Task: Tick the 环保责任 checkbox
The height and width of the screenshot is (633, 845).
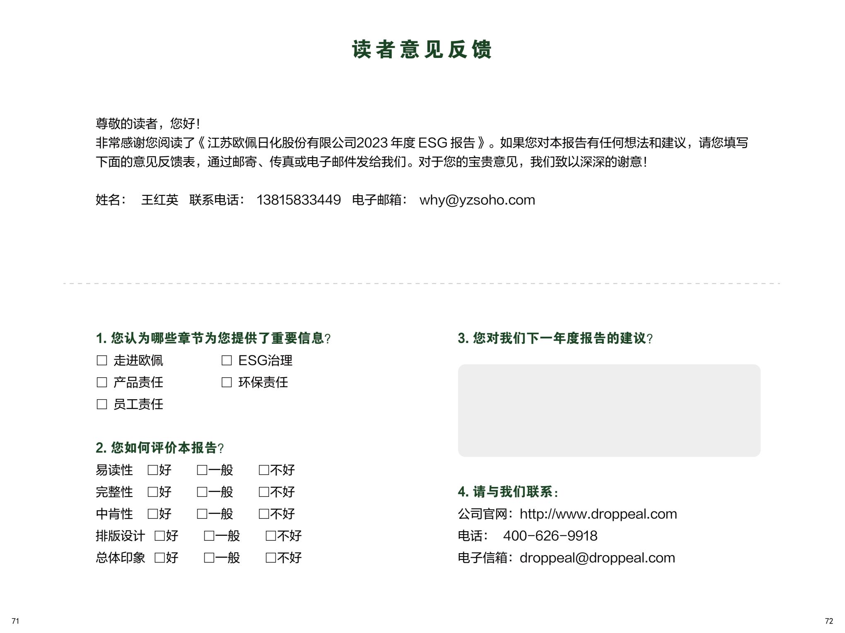Action: (x=227, y=382)
